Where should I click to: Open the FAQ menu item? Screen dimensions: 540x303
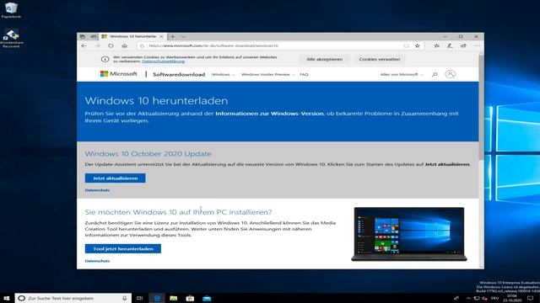click(x=304, y=74)
